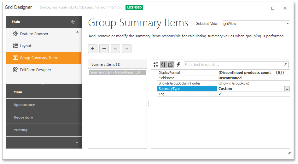The height and width of the screenshot is (164, 298).
Task: Open the Selected View dropdown
Action: point(288,24)
